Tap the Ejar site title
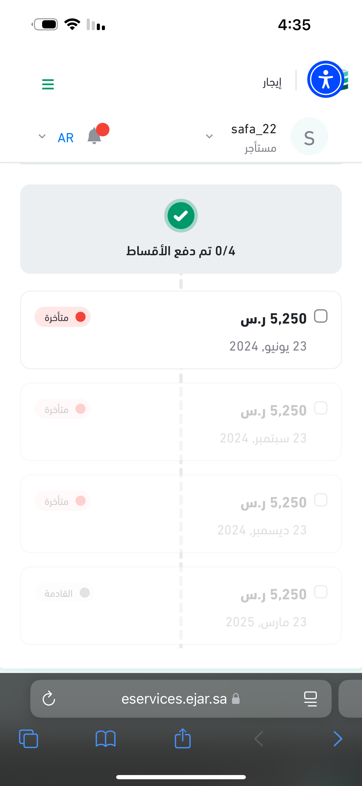The image size is (362, 786). click(272, 82)
